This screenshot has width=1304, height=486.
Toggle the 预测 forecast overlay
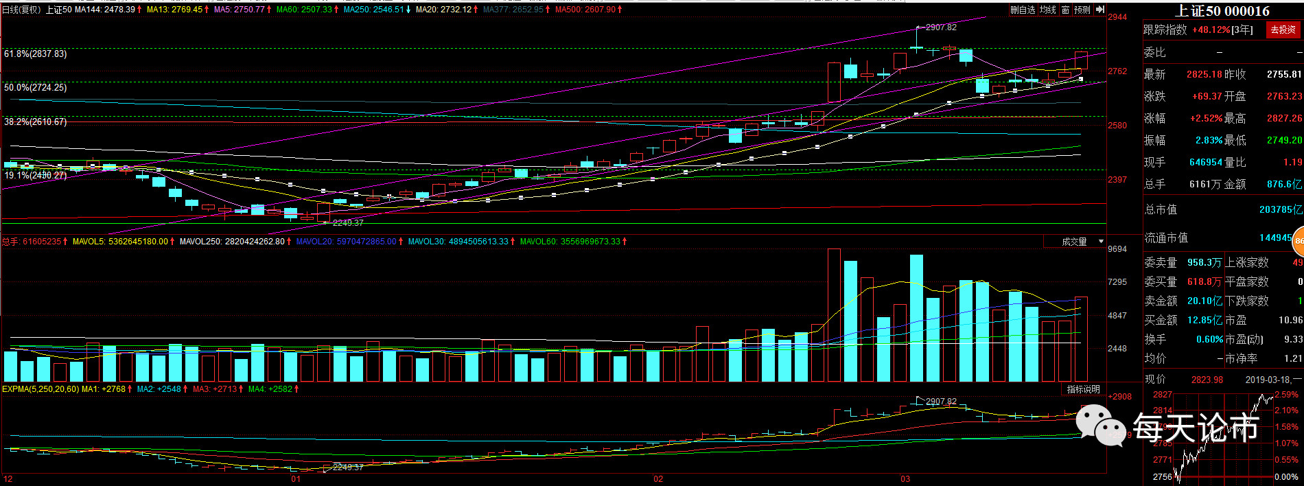1082,10
